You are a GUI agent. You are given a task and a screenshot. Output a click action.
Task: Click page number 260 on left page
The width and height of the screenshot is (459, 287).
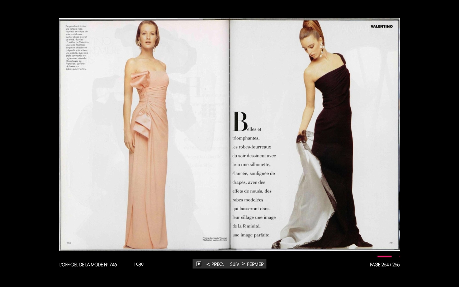[x=68, y=243]
